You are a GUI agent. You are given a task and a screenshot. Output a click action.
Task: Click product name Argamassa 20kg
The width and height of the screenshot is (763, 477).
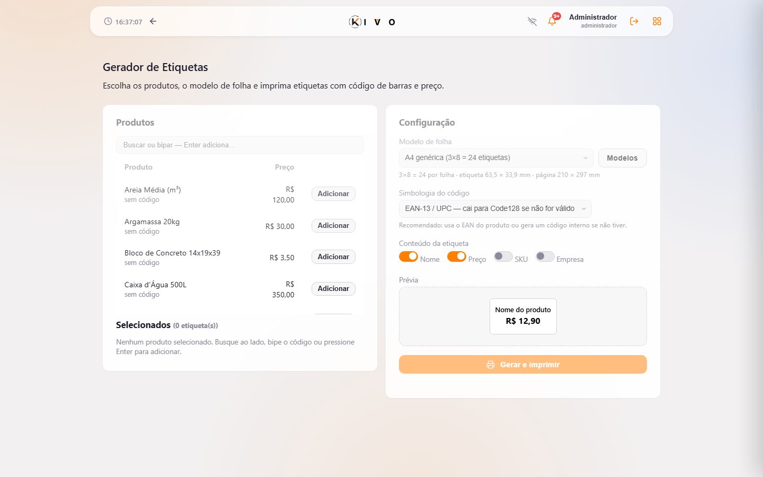152,222
